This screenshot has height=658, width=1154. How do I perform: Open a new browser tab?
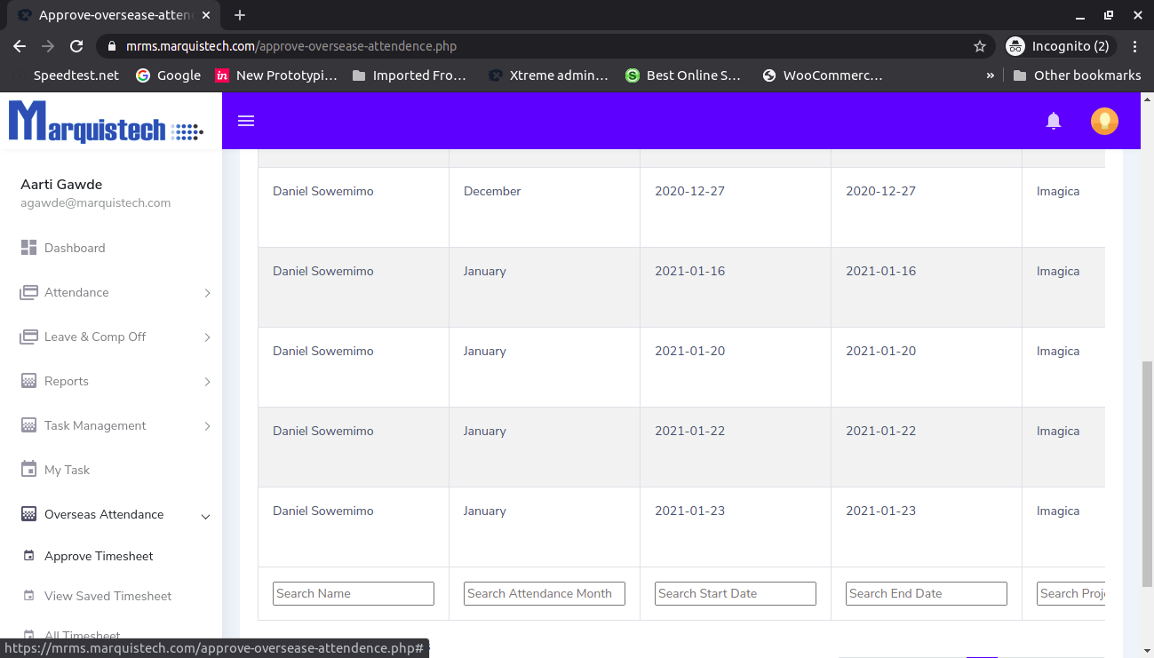click(x=240, y=15)
